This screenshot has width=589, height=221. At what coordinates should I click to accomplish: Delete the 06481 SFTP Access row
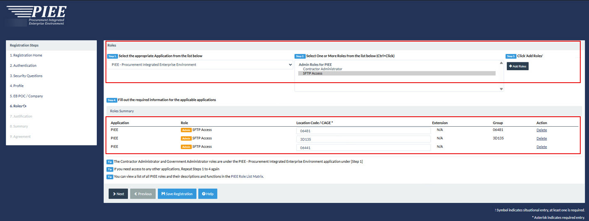(x=541, y=130)
